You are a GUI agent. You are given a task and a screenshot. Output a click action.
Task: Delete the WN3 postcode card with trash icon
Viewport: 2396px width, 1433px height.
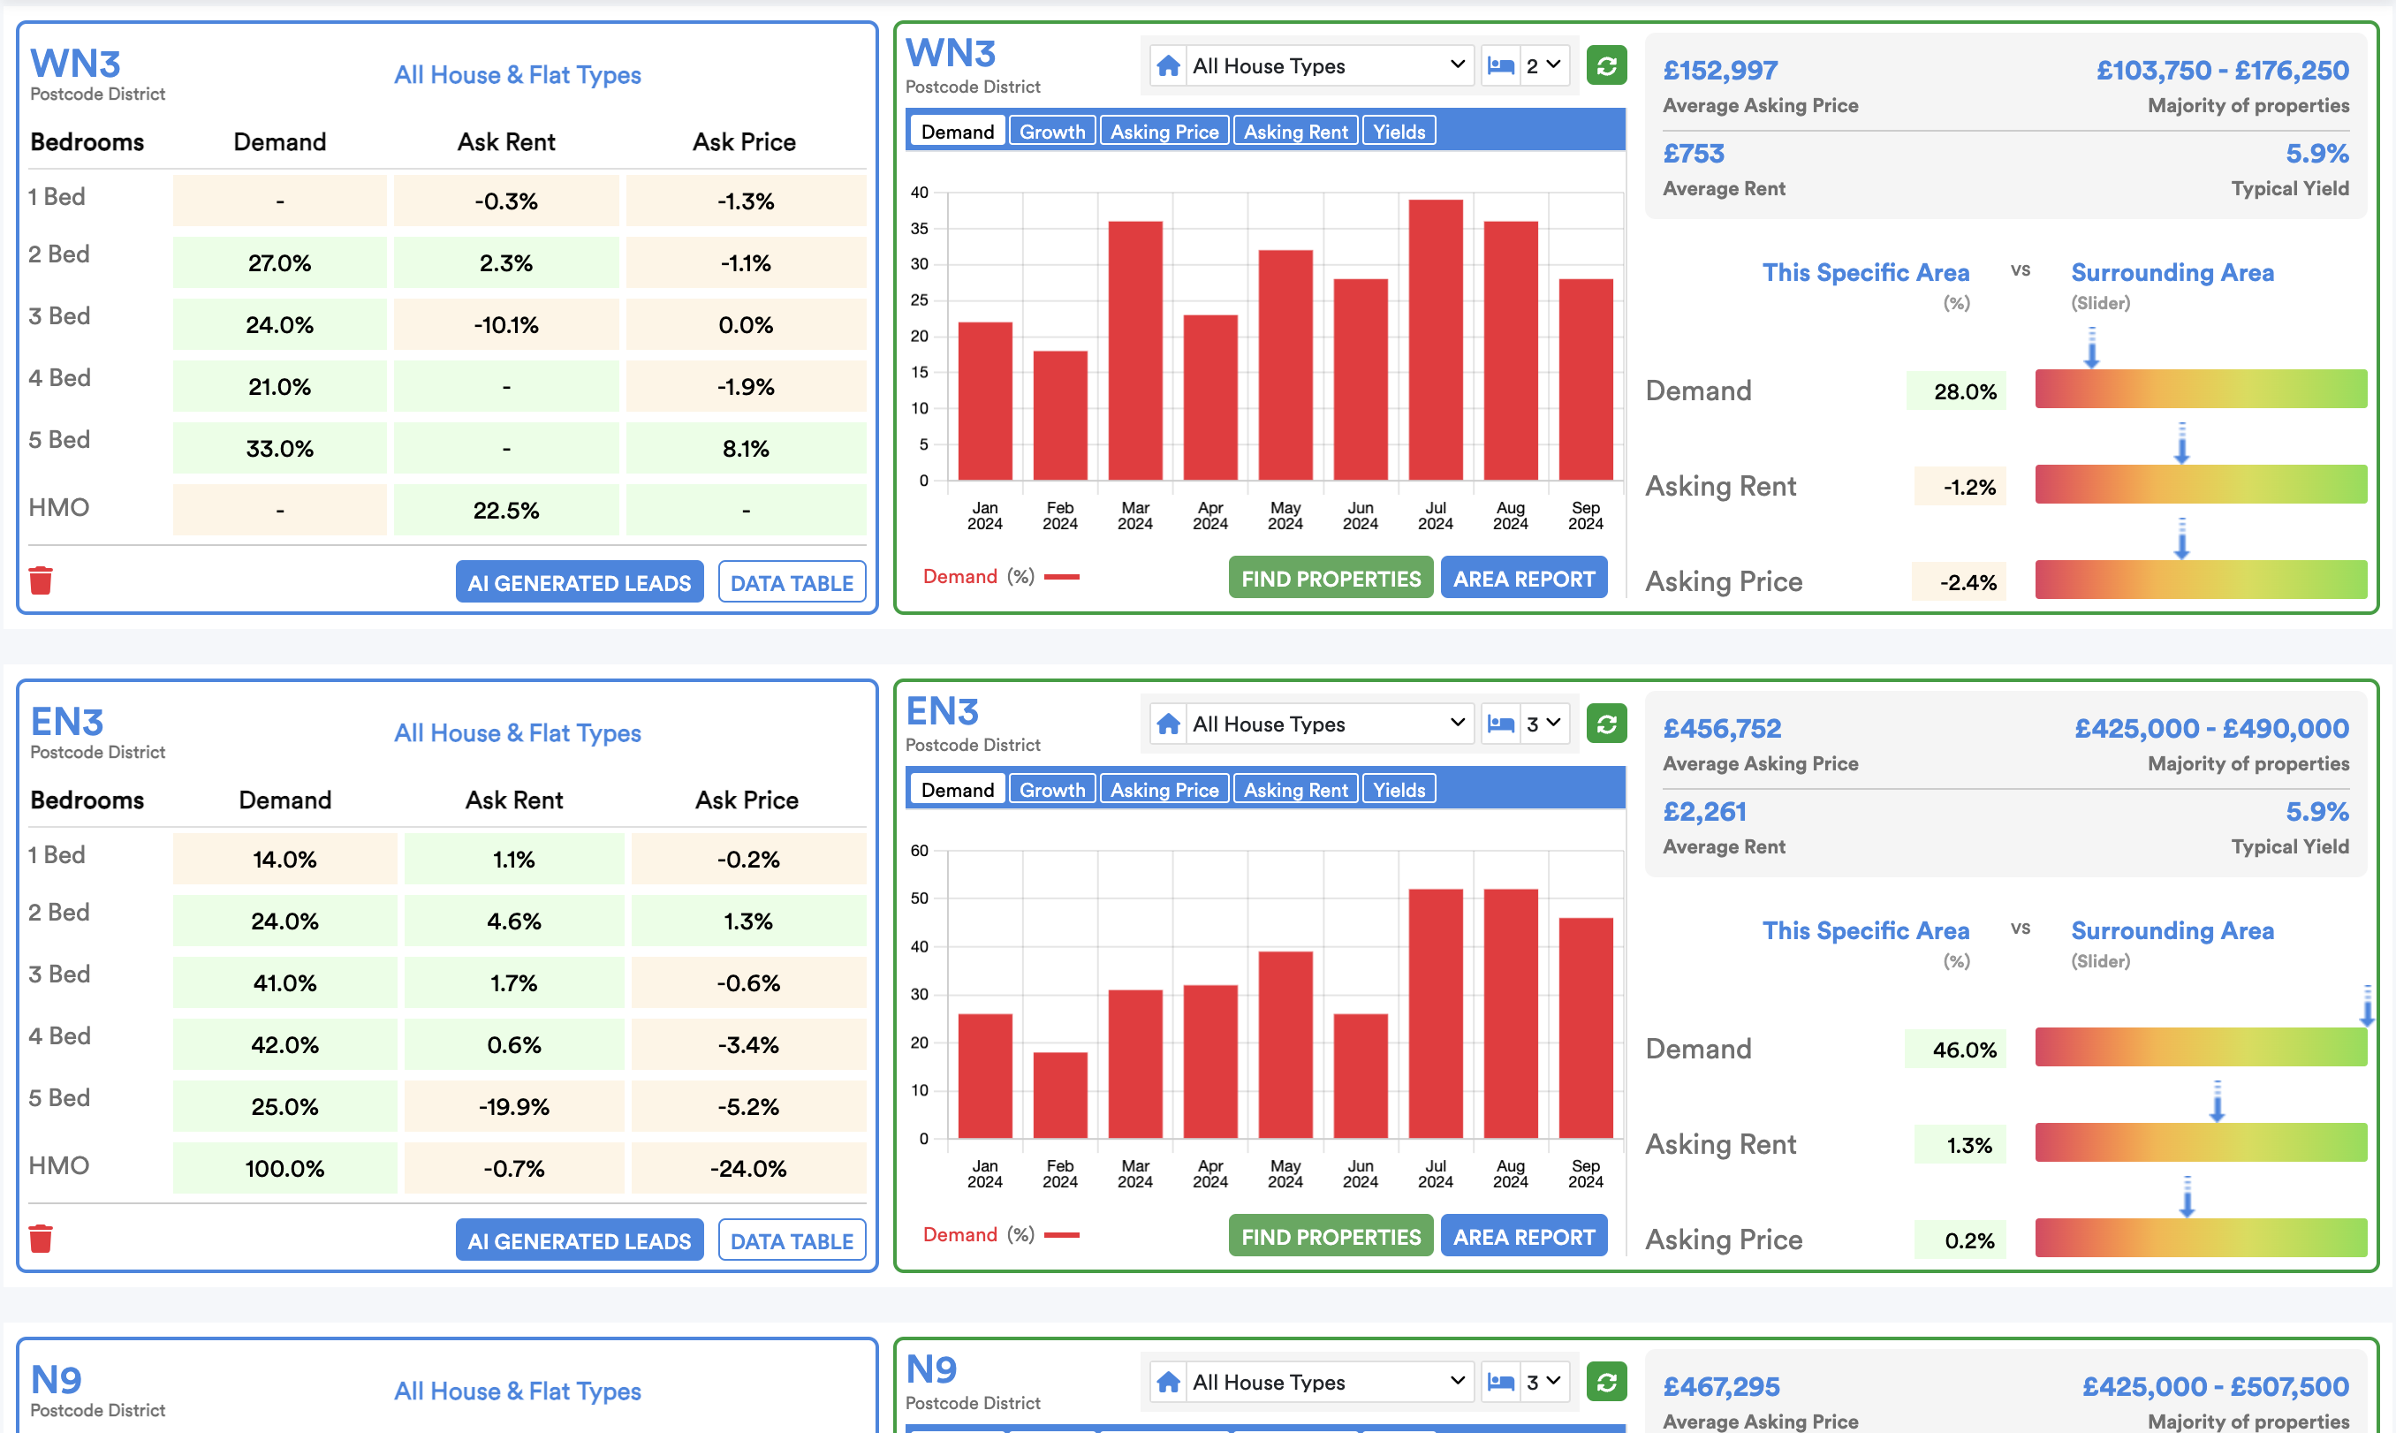point(41,580)
